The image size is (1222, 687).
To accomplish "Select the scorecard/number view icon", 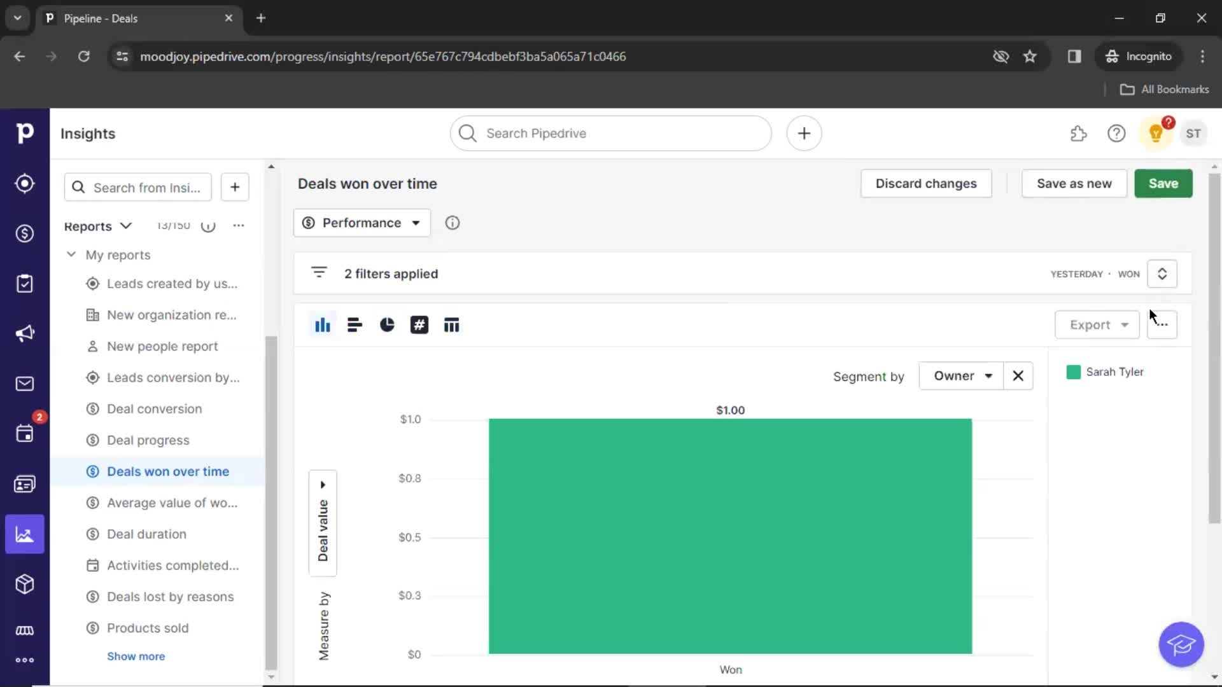I will (x=419, y=324).
